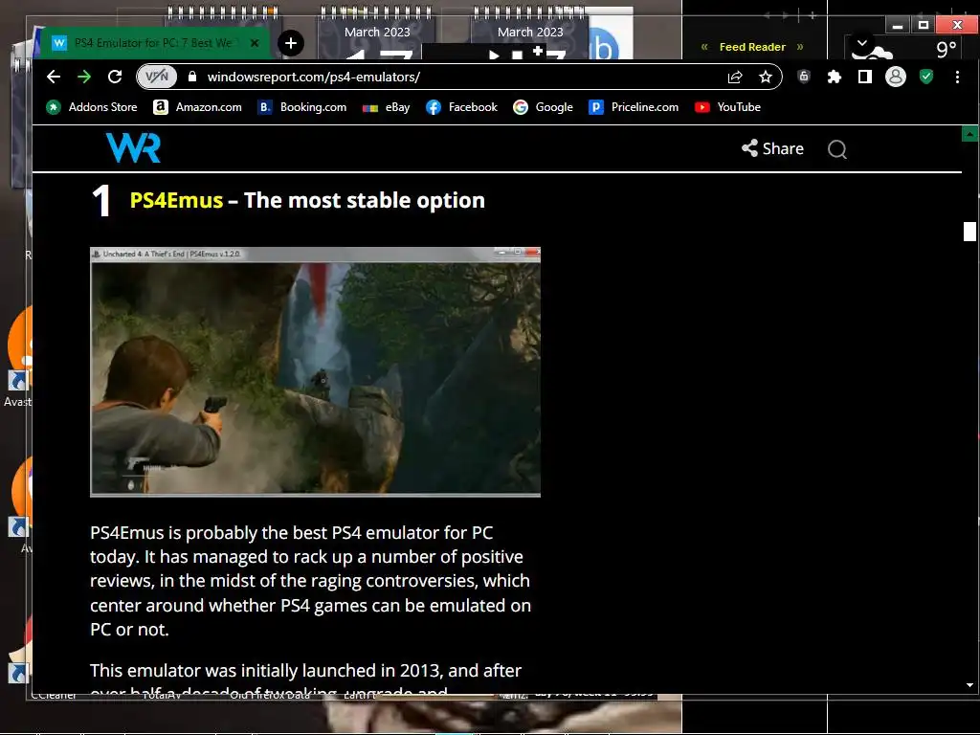Reload the windowsreport page

115,77
